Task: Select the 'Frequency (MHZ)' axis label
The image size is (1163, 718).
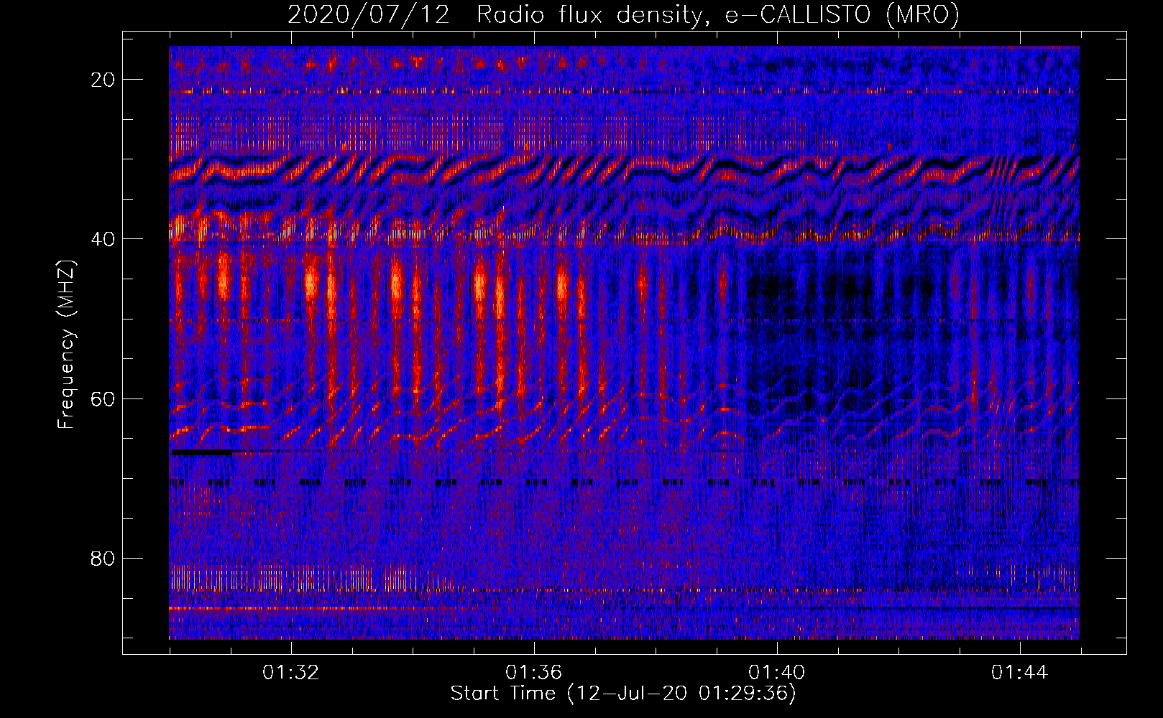Action: coord(66,345)
